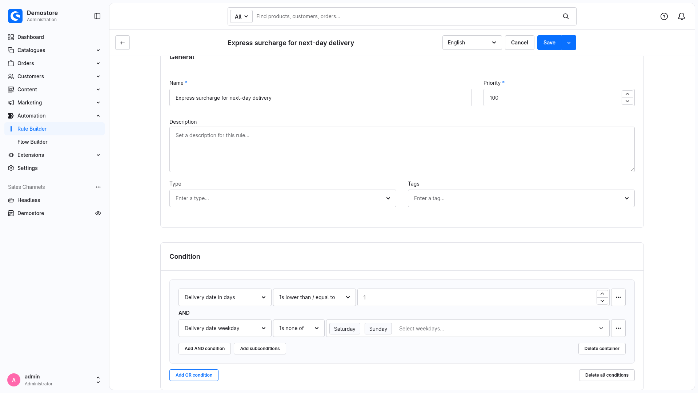Click Add subconditions

(260, 349)
